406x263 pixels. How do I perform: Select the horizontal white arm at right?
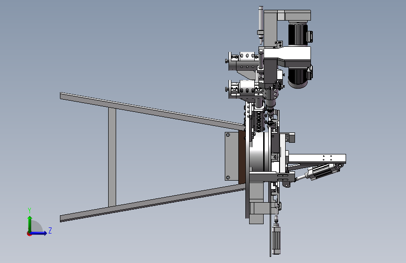pyautogui.click(x=317, y=159)
